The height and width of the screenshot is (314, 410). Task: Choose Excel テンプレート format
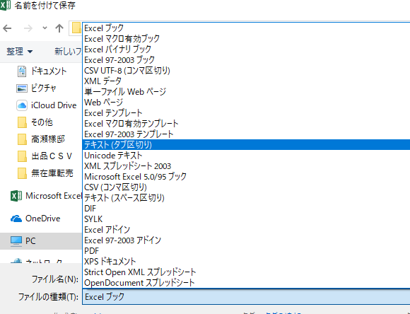tap(246, 113)
